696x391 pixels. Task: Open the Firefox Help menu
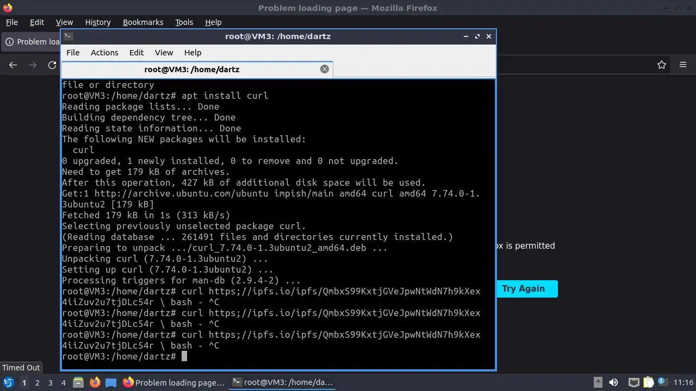pos(213,22)
